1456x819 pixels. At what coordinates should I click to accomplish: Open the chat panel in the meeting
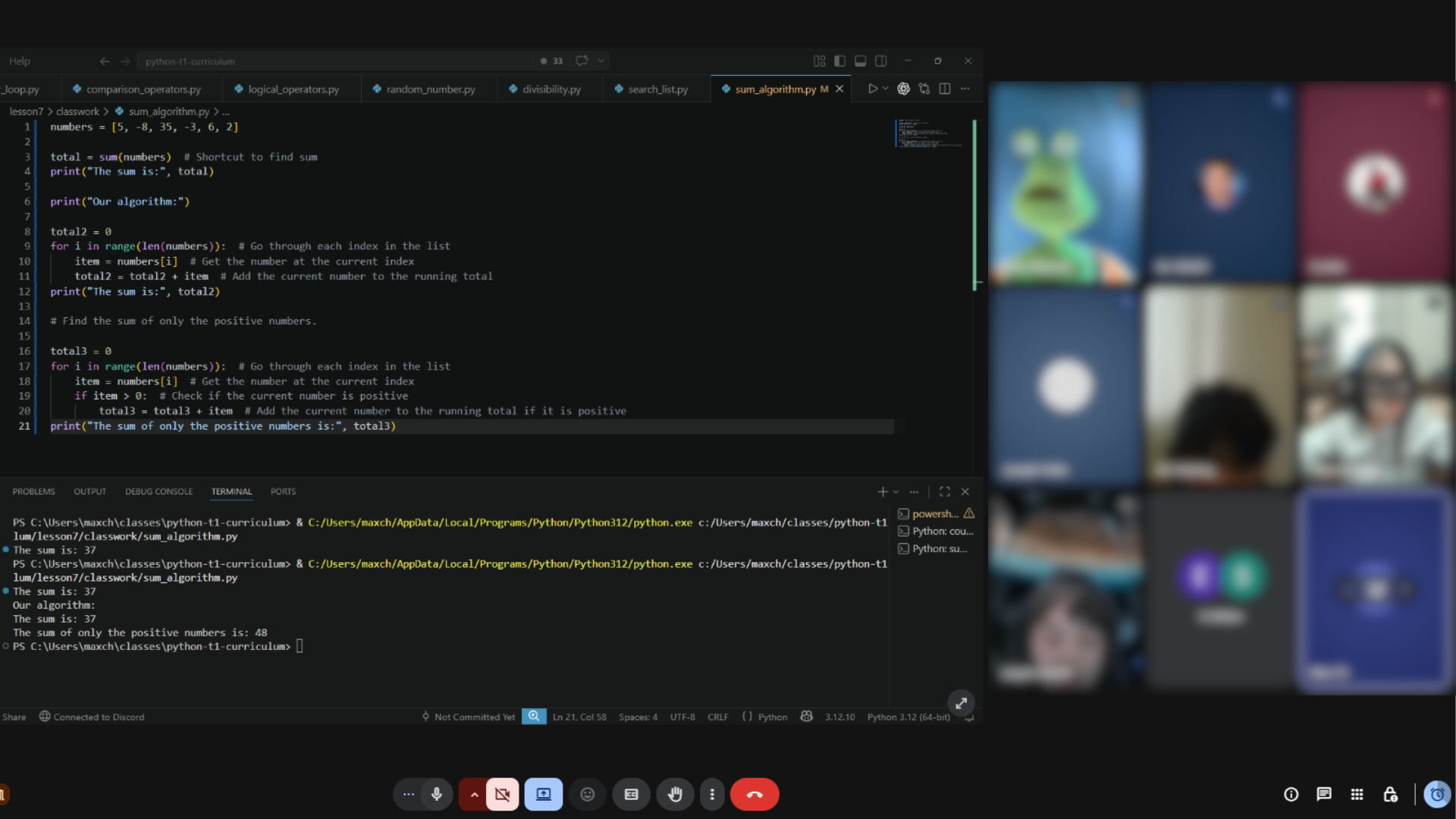[1323, 794]
